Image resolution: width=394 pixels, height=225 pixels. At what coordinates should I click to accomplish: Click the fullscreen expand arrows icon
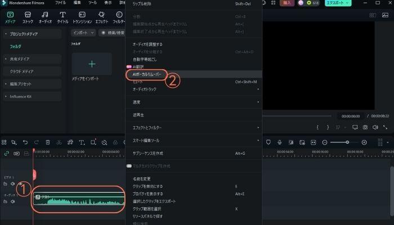(385, 127)
